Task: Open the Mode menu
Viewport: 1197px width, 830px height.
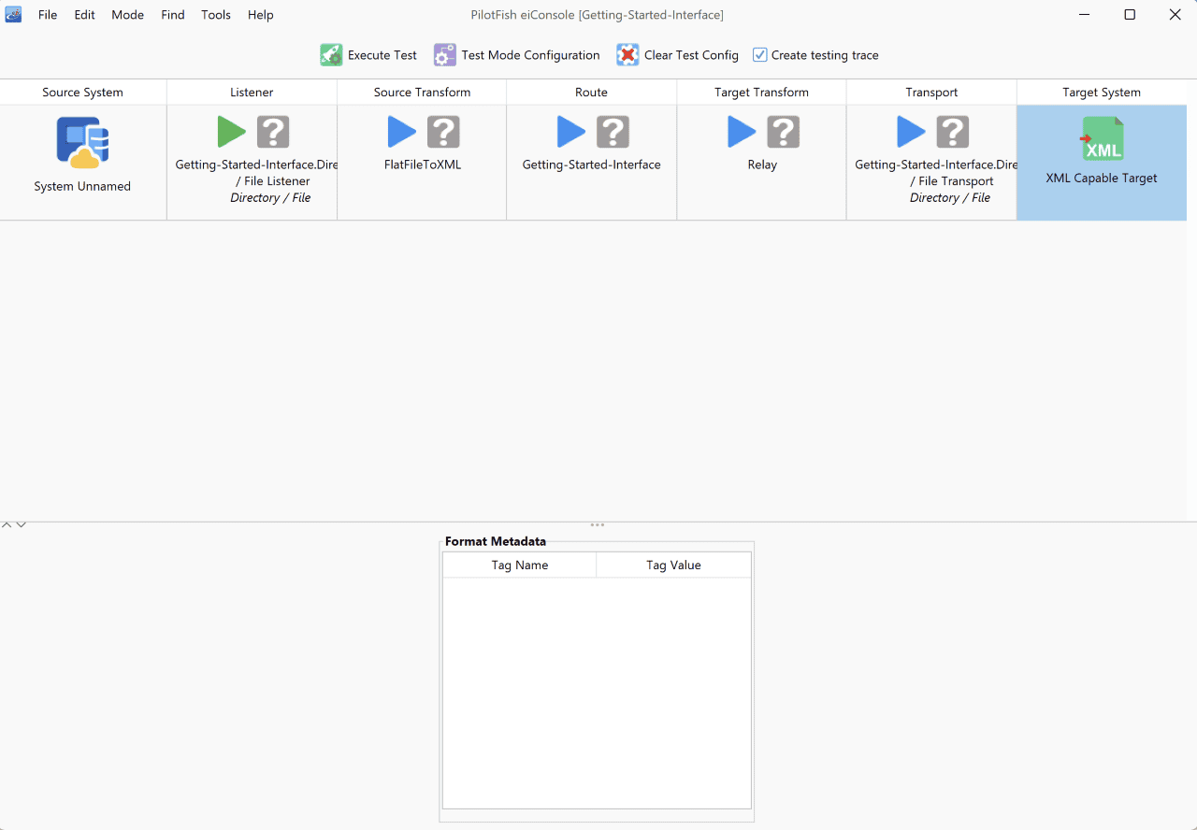Action: pyautogui.click(x=128, y=15)
